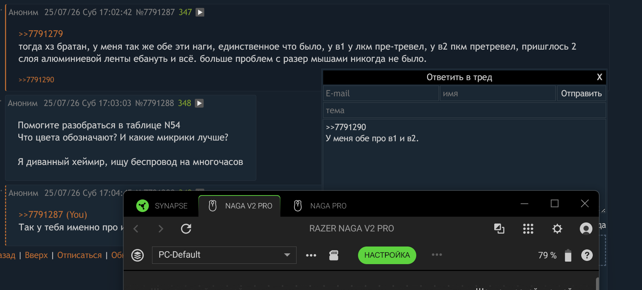Screen dimensions: 642x290
Task: Refresh the Razer Synapse page
Action: coord(186,229)
